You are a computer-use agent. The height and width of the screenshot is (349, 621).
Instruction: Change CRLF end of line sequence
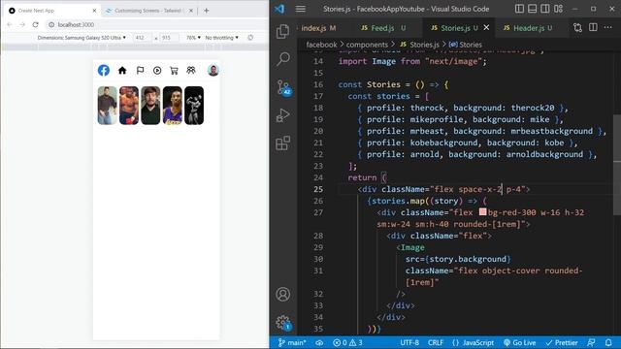(x=436, y=342)
